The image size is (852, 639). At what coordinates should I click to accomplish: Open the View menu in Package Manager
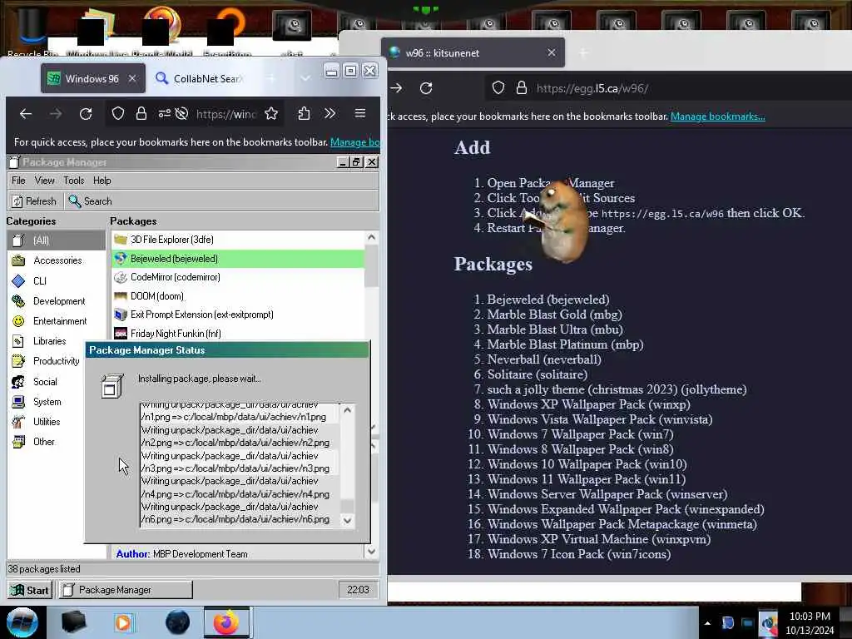45,181
